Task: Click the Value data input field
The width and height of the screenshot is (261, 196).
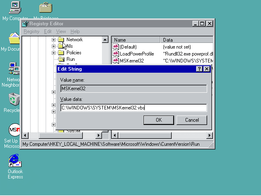Action: (134, 108)
